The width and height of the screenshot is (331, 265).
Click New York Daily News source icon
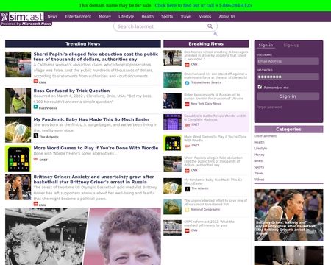[x=188, y=104]
